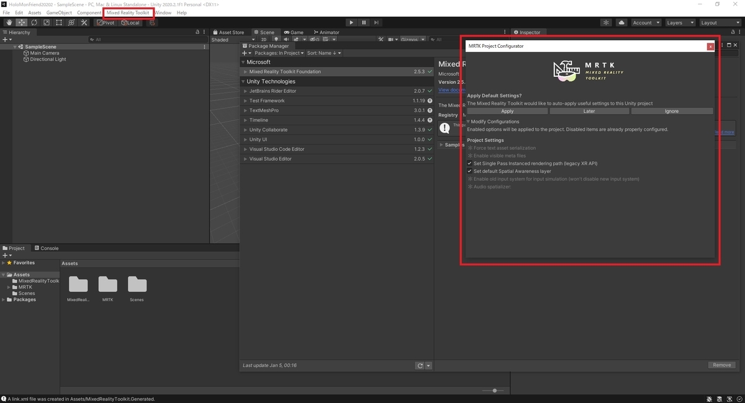
Task: Toggle Pivot handle position button
Action: 106,22
